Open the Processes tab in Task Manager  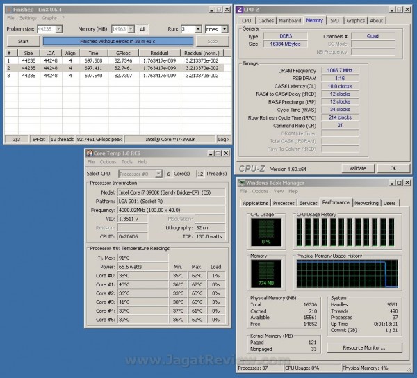[284, 203]
